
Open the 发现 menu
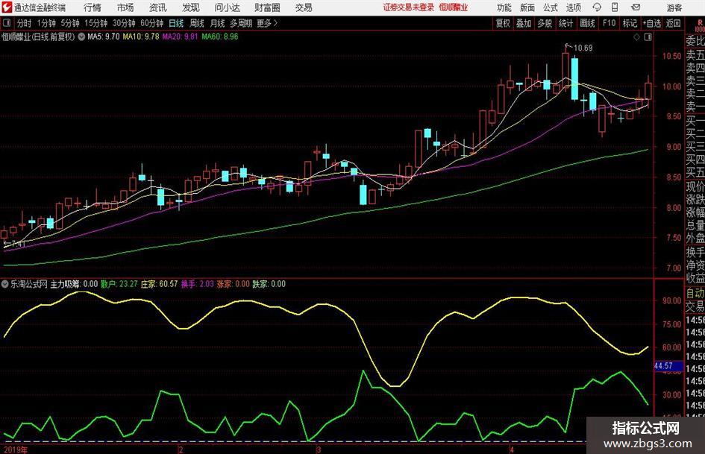click(191, 7)
